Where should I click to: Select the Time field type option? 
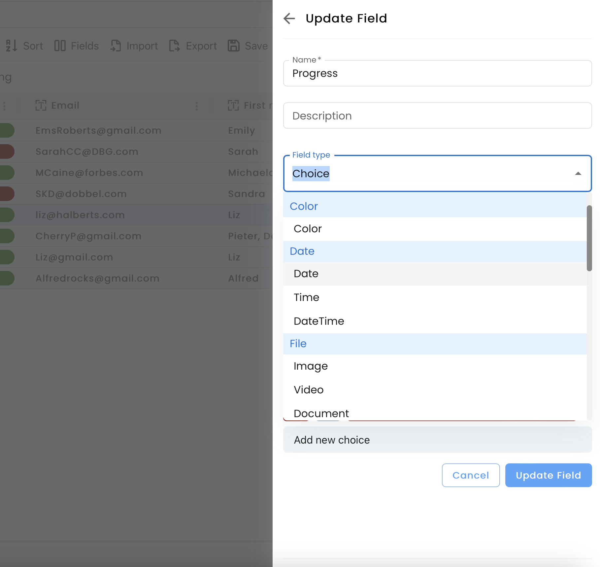[306, 297]
